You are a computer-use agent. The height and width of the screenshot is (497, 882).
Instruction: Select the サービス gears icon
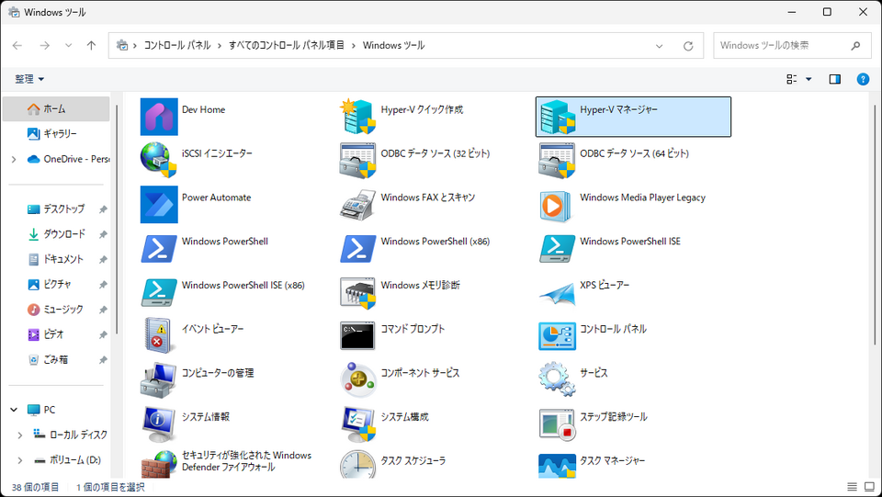557,380
